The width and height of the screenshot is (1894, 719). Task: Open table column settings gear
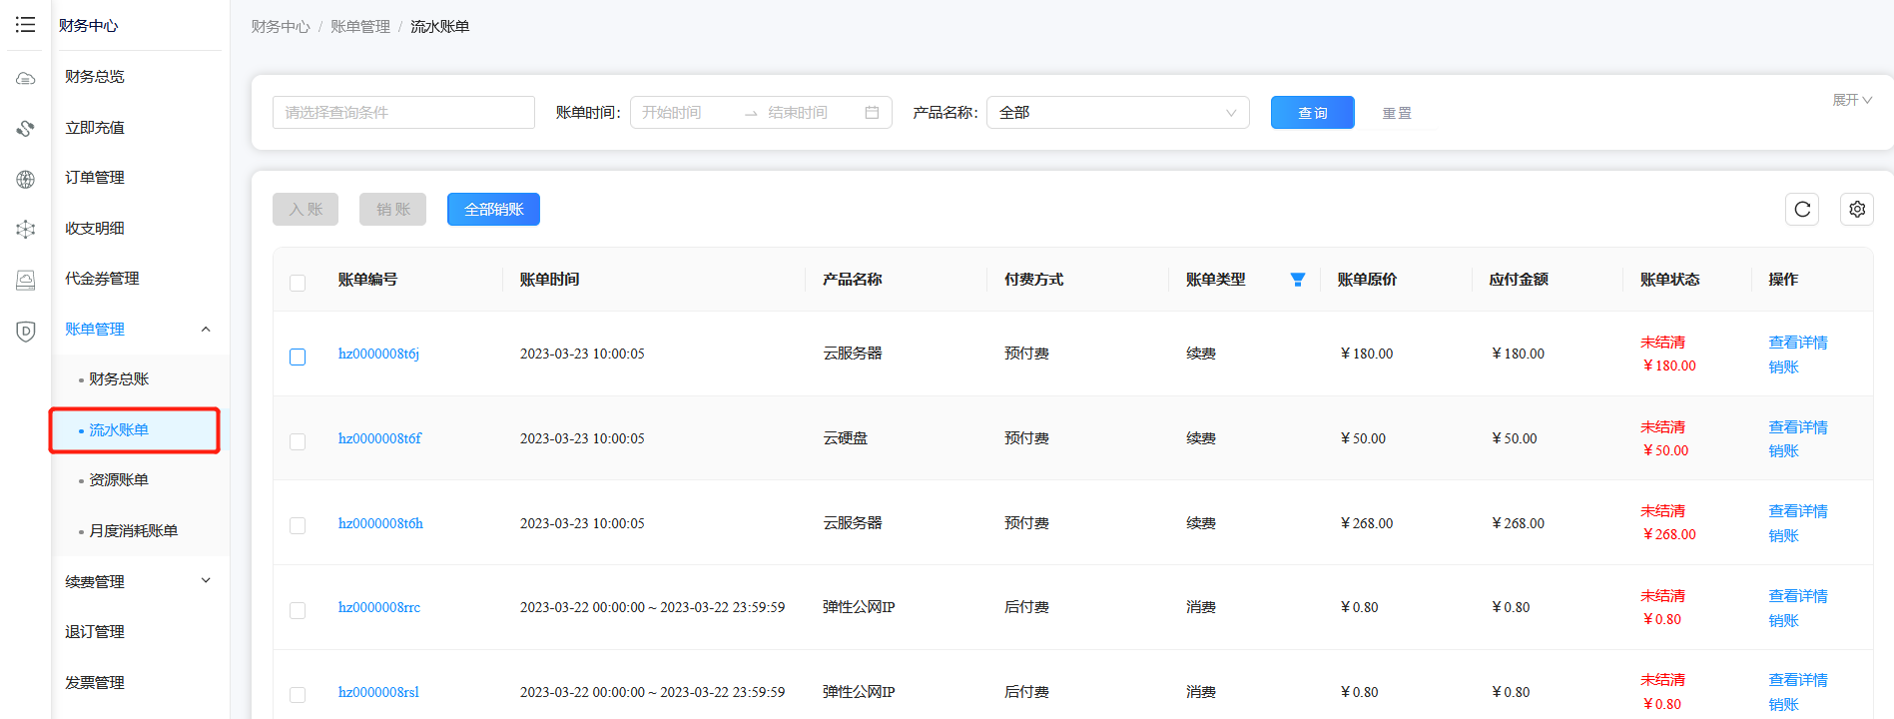(x=1857, y=209)
